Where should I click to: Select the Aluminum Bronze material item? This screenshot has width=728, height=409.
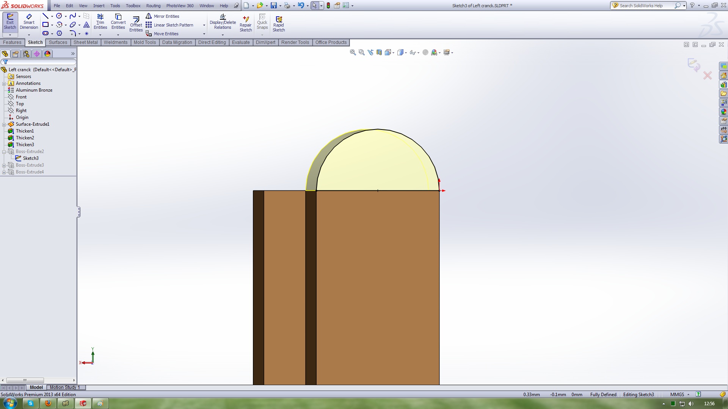(30, 90)
